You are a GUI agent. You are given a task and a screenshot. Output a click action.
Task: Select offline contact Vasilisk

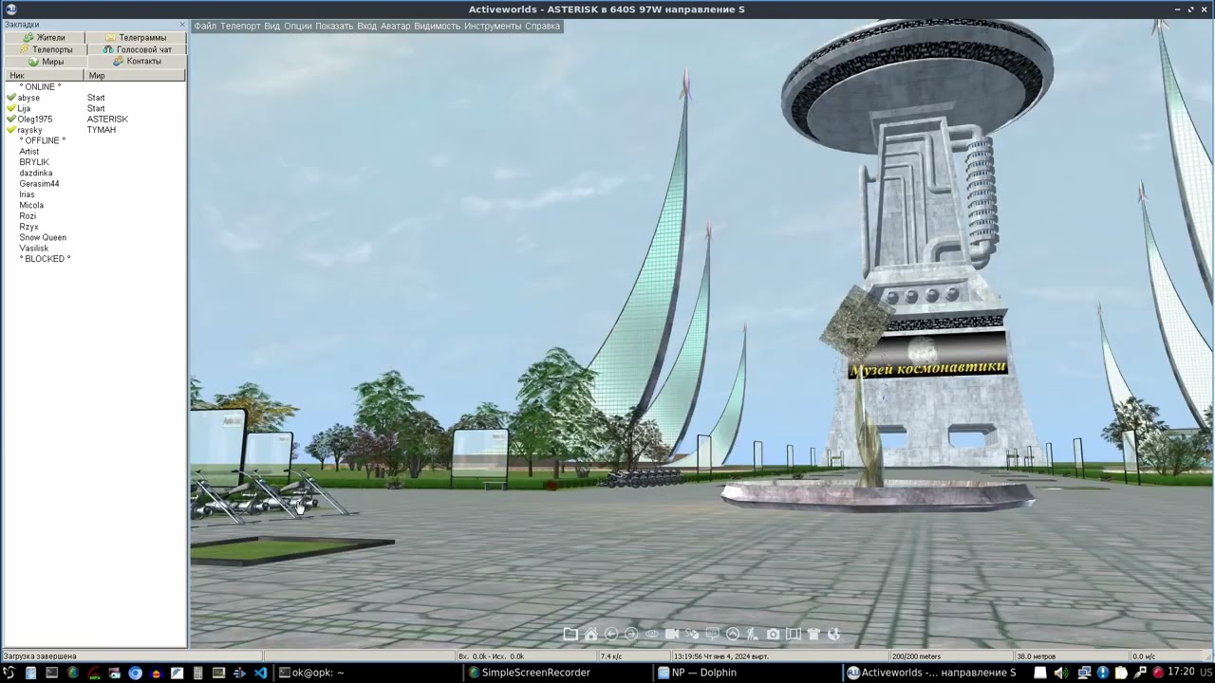tap(33, 249)
